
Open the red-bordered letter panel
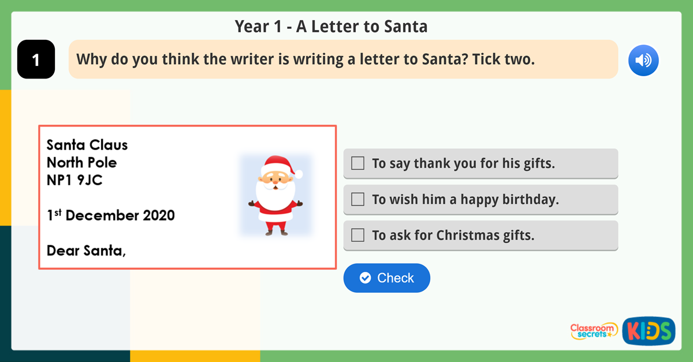[x=187, y=196]
